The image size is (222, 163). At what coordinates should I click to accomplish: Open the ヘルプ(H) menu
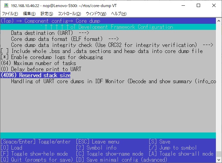119,14
